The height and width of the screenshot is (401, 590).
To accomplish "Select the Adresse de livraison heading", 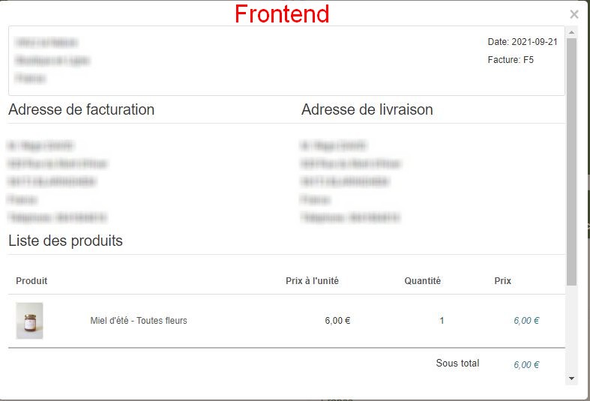I will [x=367, y=109].
